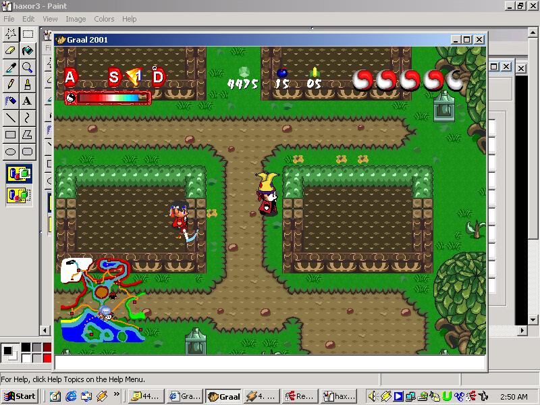540x405 pixels.
Task: Click the green U system tray icon
Action: tap(447, 396)
